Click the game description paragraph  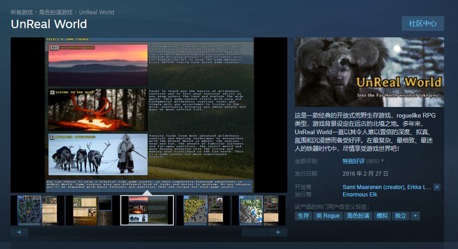click(x=365, y=132)
